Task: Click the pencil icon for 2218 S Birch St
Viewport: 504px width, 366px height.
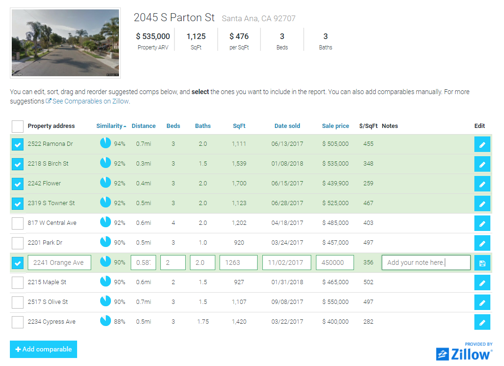Action: coord(482,164)
